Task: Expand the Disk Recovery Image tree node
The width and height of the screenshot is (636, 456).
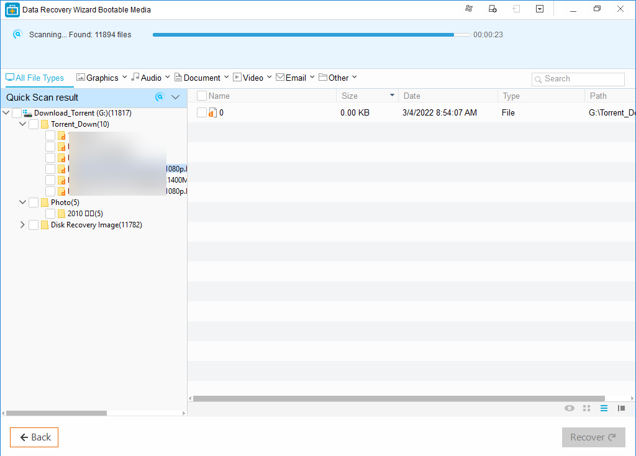Action: click(x=22, y=225)
